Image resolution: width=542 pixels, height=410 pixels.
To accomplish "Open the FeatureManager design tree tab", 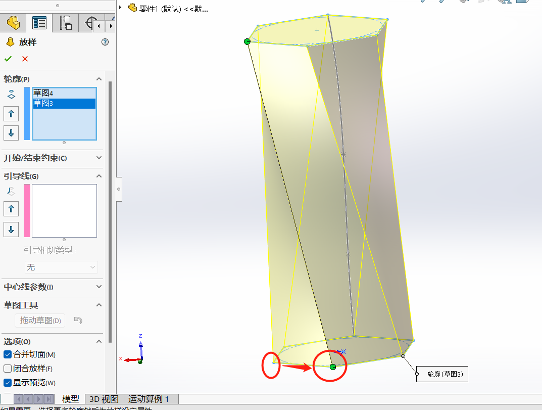I will pyautogui.click(x=14, y=23).
